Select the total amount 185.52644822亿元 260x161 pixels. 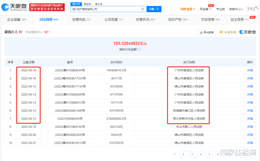(x=130, y=43)
